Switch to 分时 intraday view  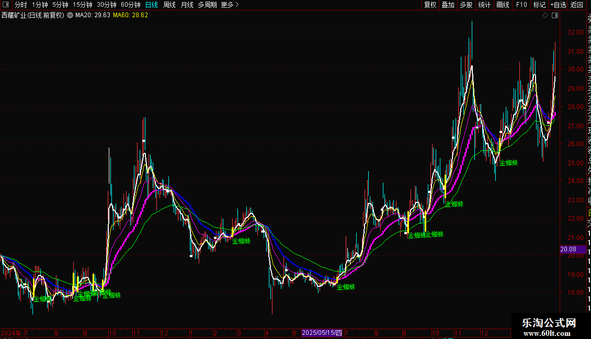point(21,5)
